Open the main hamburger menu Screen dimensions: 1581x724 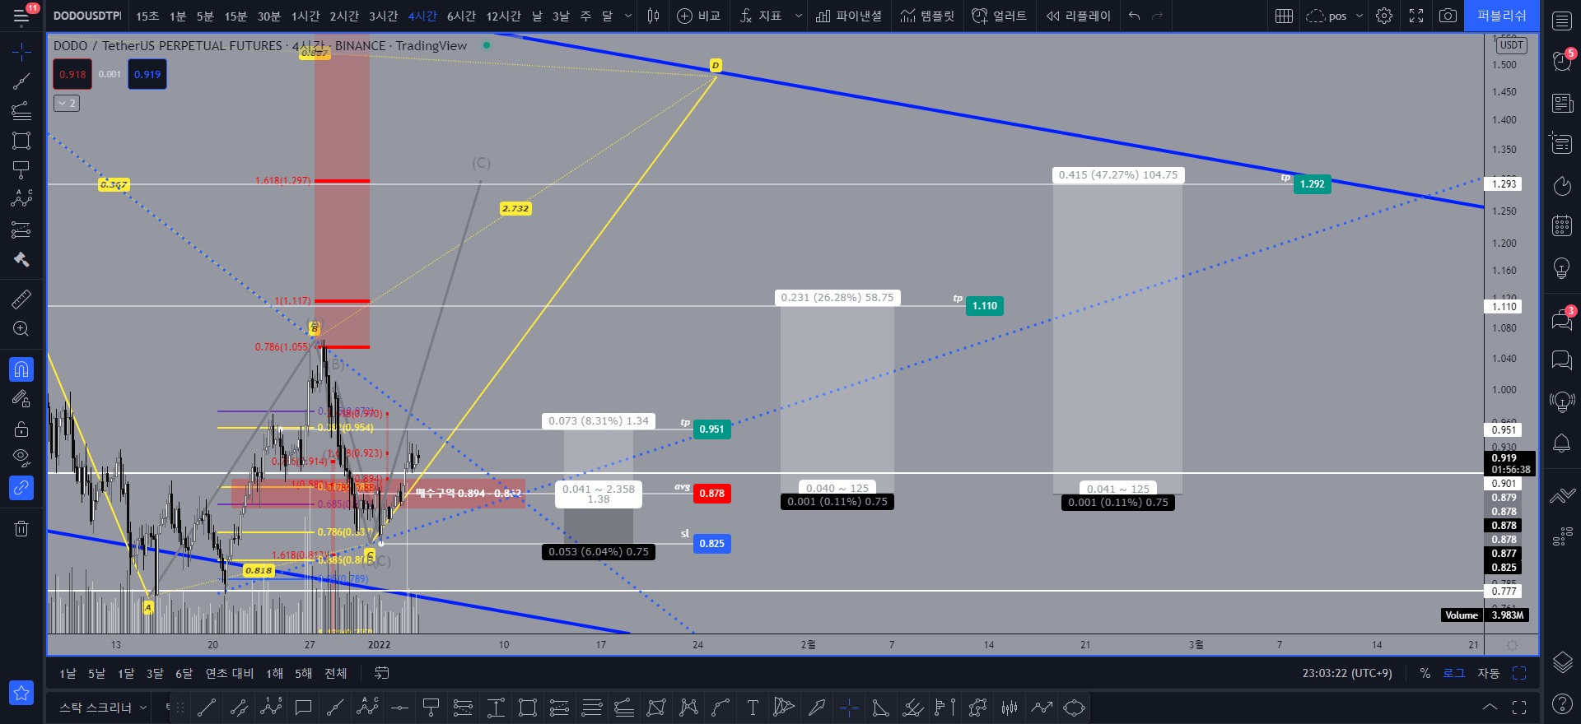[x=21, y=16]
